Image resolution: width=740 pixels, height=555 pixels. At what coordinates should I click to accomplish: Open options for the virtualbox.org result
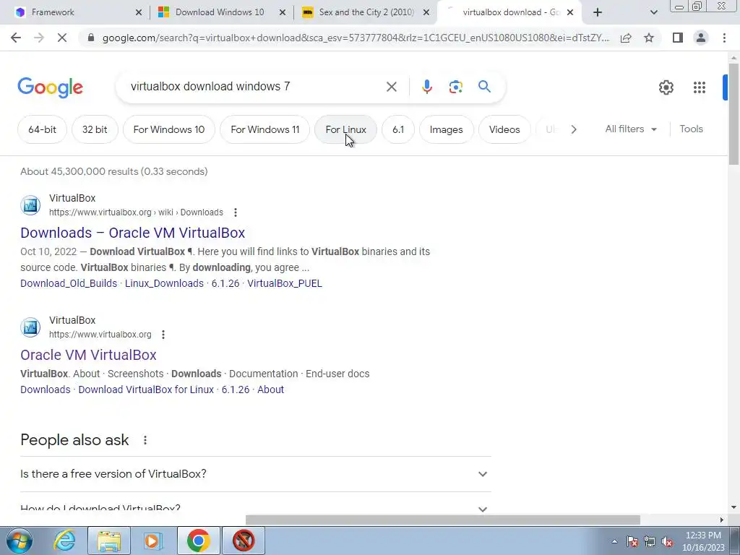coord(163,335)
